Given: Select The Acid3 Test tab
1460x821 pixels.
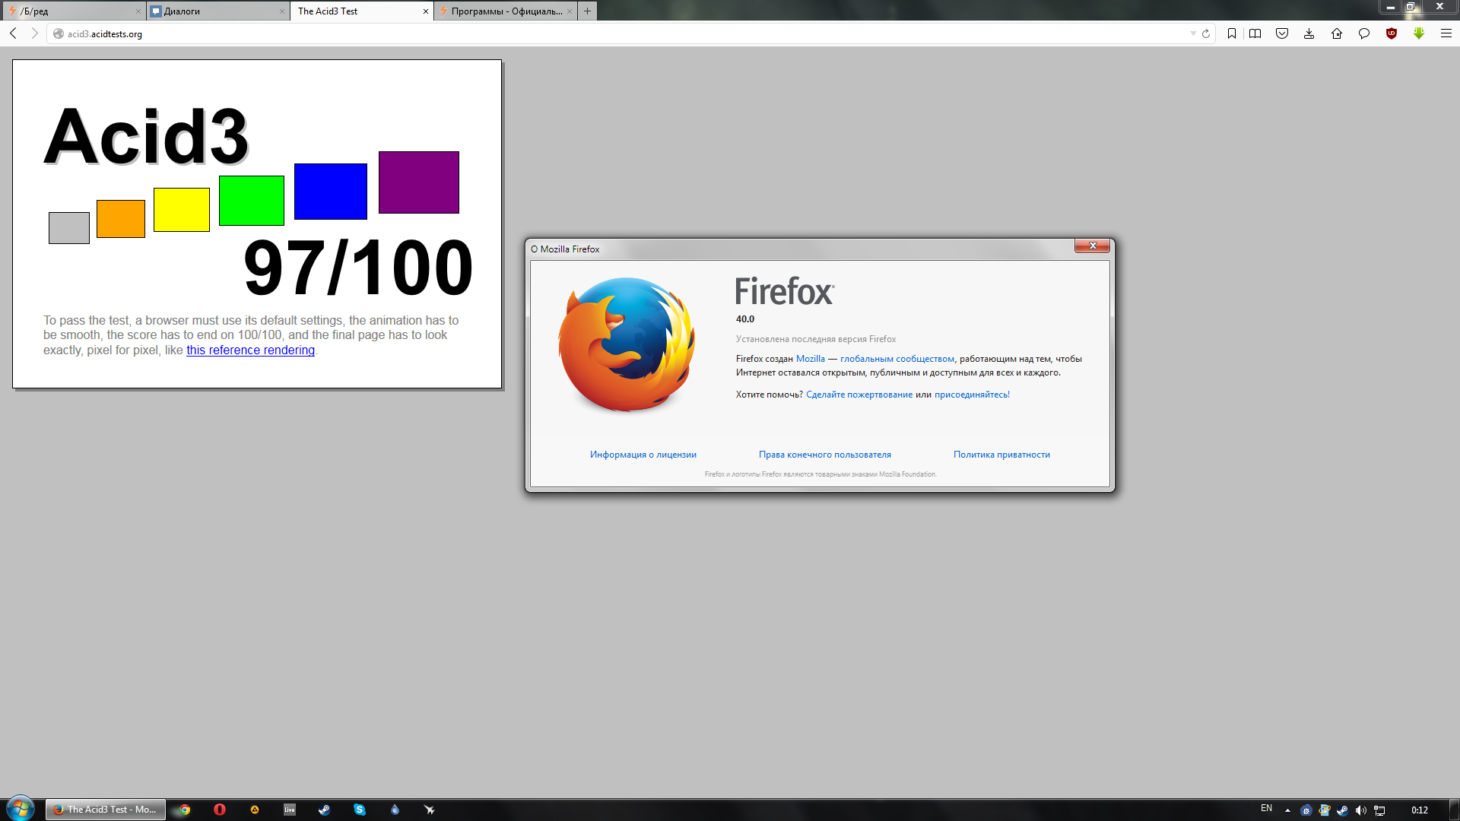Looking at the screenshot, I should point(361,11).
